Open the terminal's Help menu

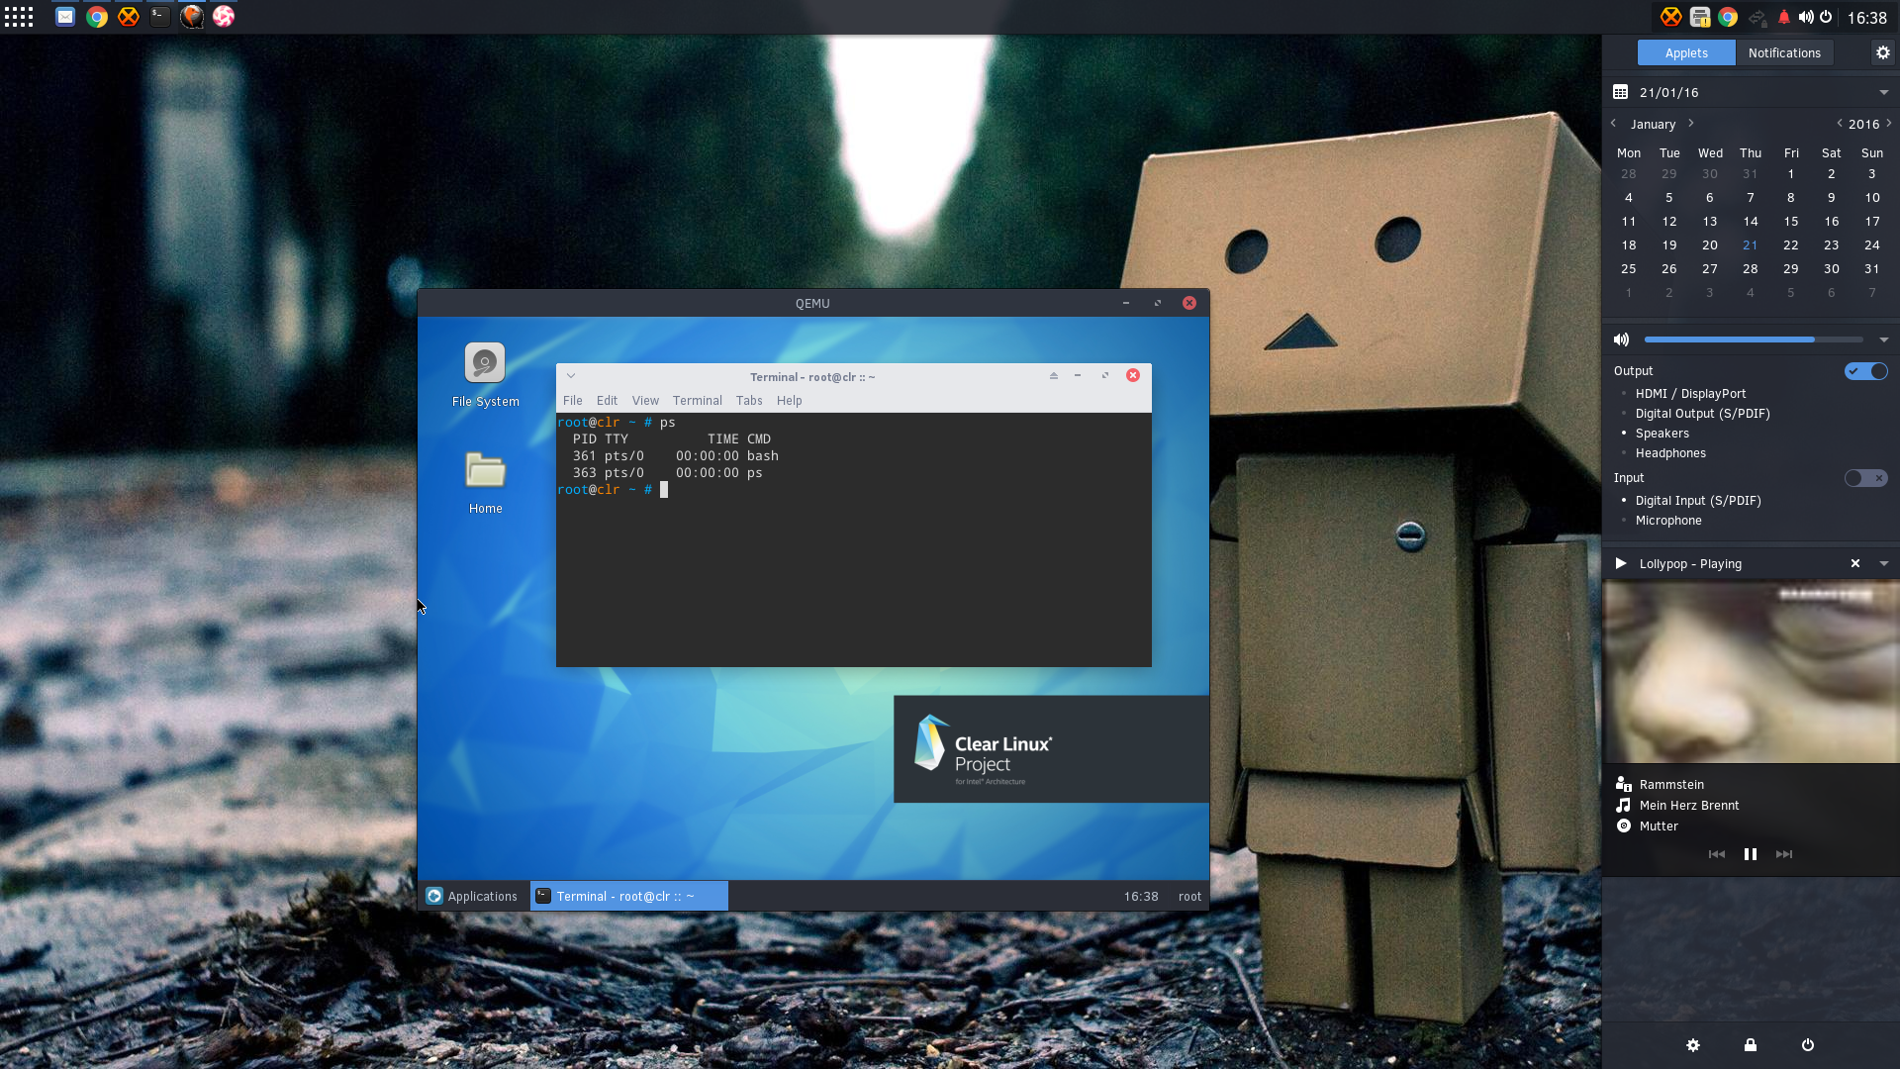(790, 401)
